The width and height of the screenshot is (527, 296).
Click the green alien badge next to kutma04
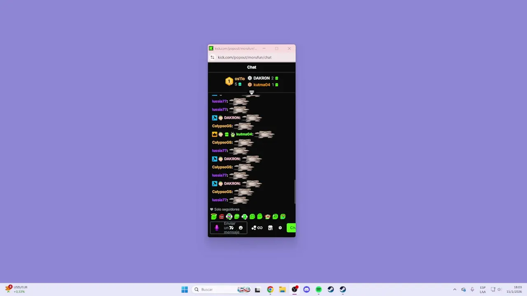(233, 134)
